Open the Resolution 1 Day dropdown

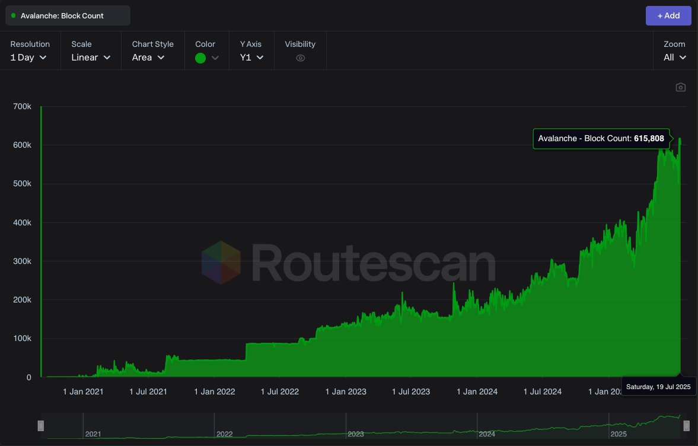(x=28, y=58)
